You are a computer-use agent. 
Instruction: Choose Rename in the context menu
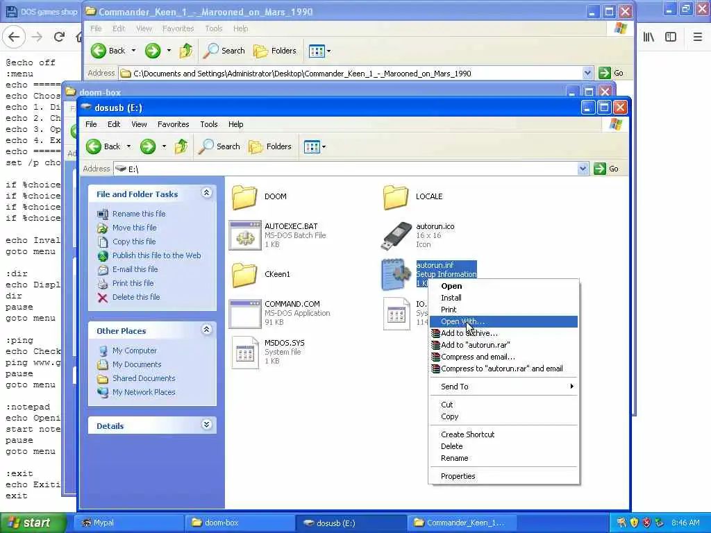(x=503, y=458)
